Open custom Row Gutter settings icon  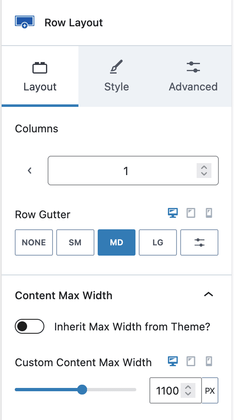[199, 242]
